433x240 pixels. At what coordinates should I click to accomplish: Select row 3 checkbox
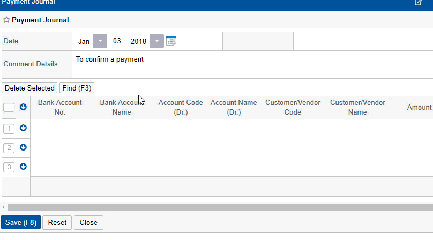pos(9,167)
